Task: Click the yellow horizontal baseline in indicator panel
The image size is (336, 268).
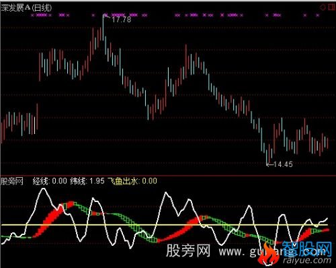Action: tap(165, 225)
